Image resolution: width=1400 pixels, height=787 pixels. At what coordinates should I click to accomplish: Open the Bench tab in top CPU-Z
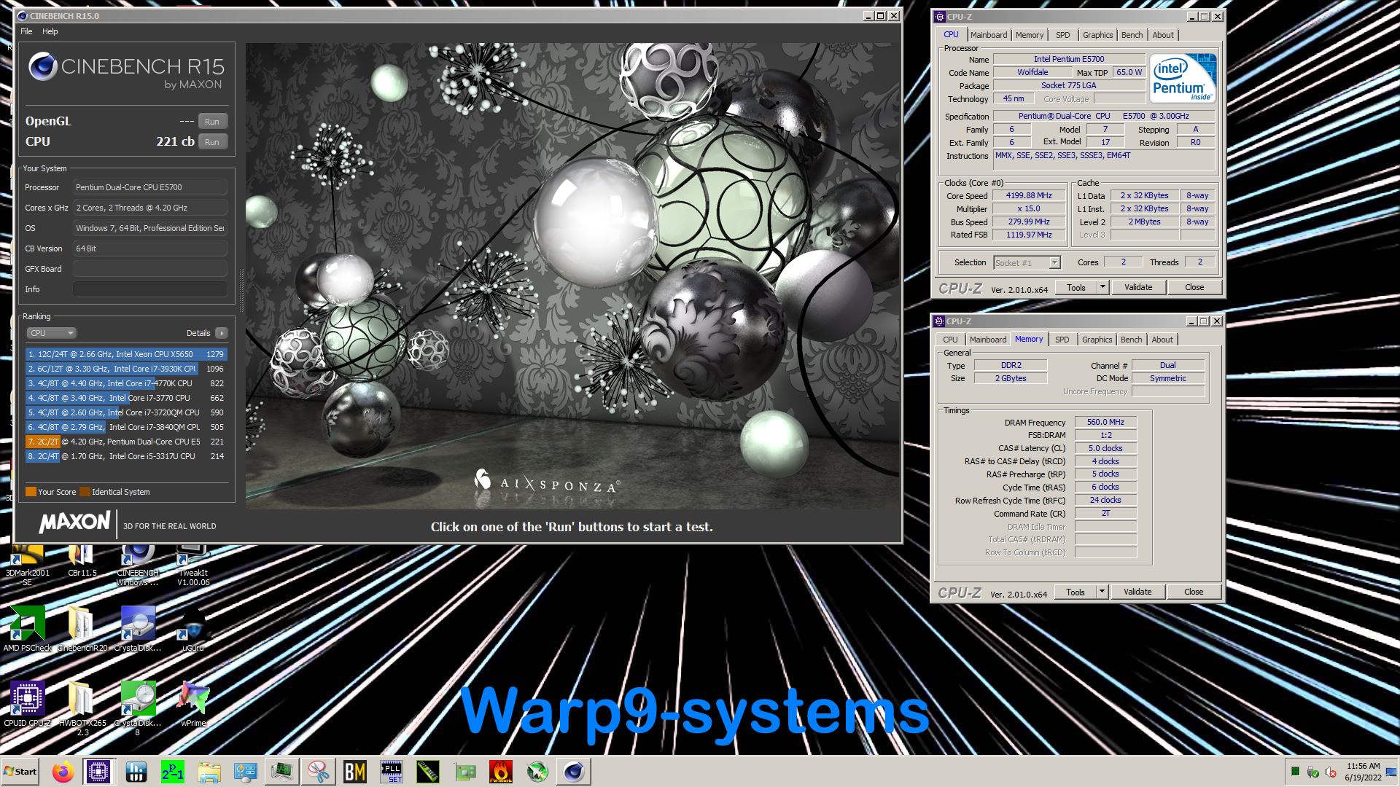[1132, 35]
